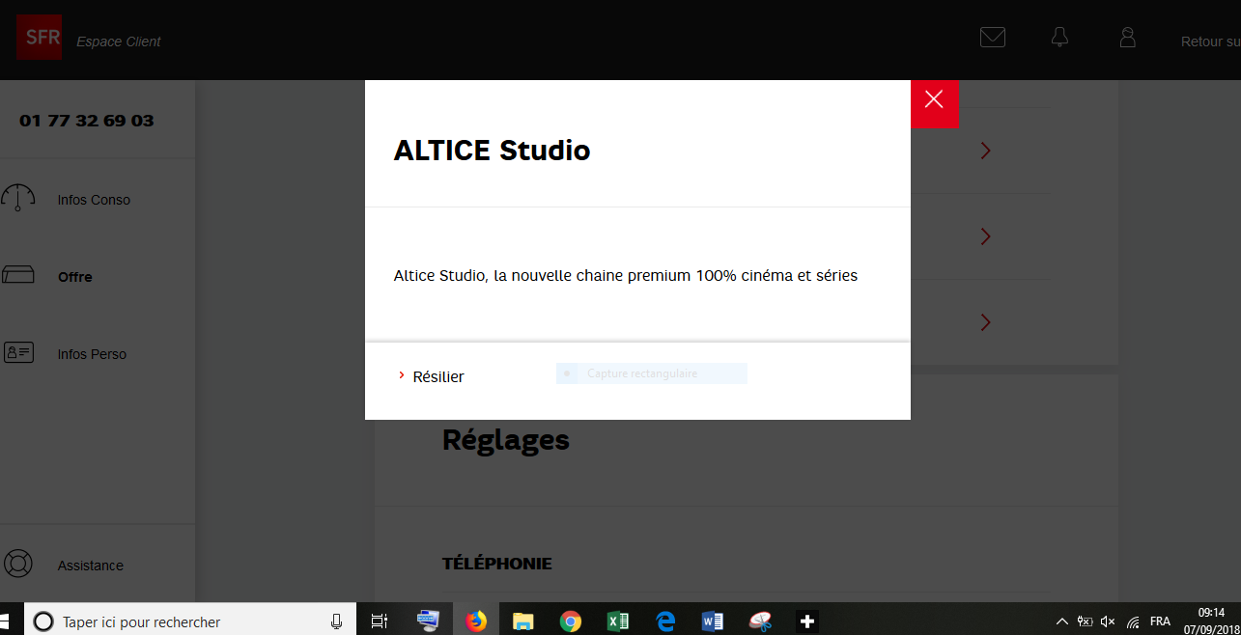Expand the second red chevron option
The width and height of the screenshot is (1241, 635).
984,236
